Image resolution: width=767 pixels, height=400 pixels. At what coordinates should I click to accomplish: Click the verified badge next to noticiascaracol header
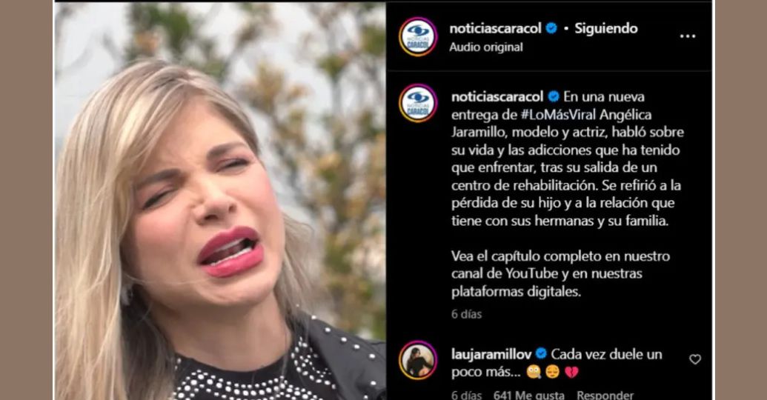pyautogui.click(x=551, y=28)
